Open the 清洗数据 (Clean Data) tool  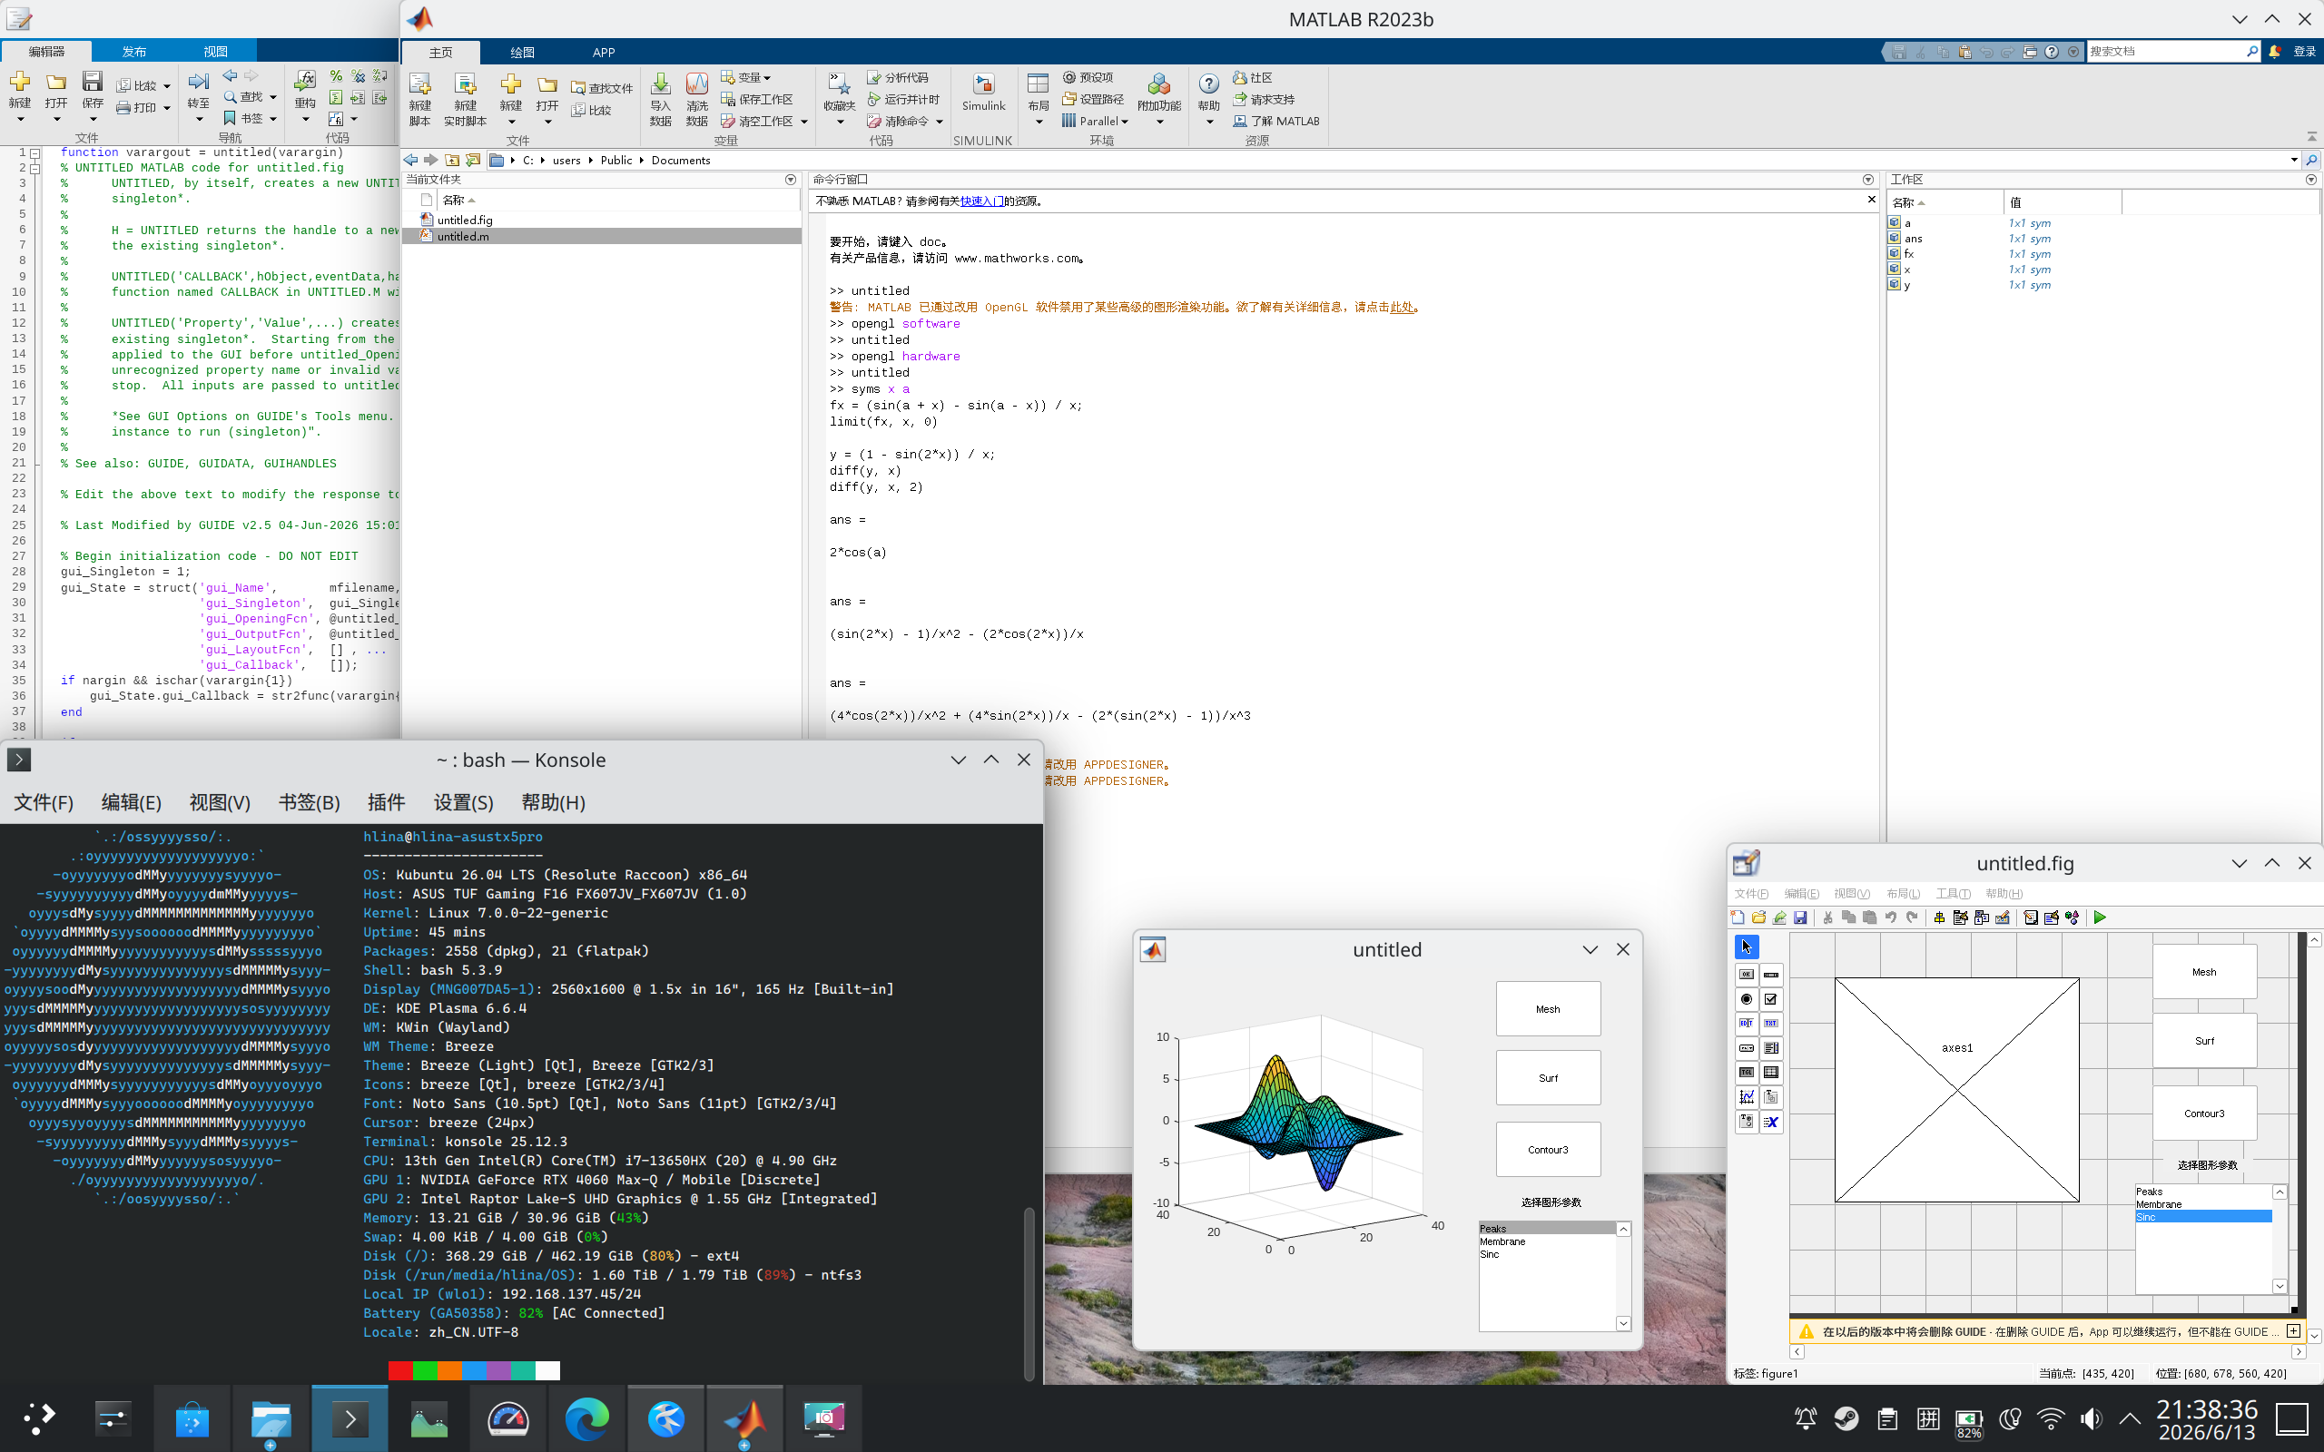[697, 98]
